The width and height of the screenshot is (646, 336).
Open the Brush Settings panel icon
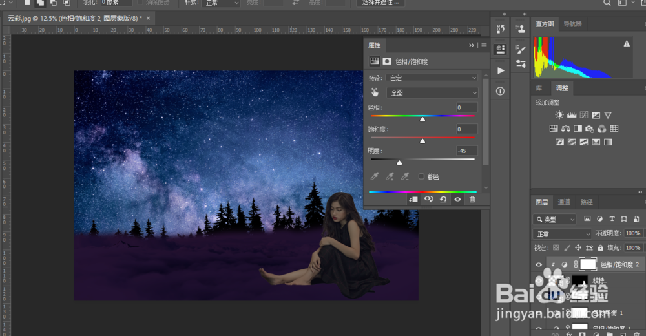(521, 50)
